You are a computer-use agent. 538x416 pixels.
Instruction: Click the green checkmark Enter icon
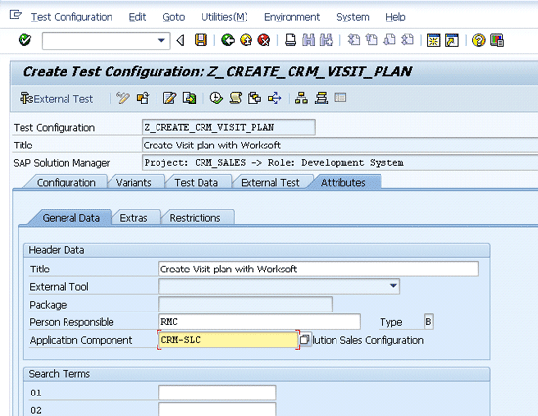click(x=24, y=40)
